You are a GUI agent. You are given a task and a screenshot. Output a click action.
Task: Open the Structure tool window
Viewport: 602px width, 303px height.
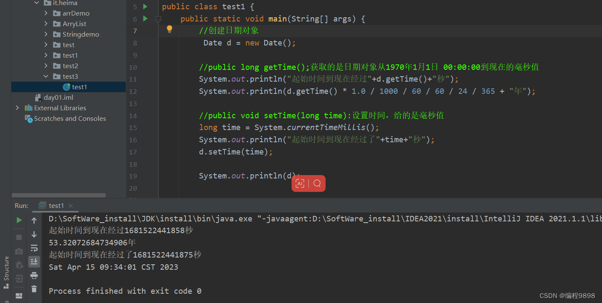click(x=6, y=268)
